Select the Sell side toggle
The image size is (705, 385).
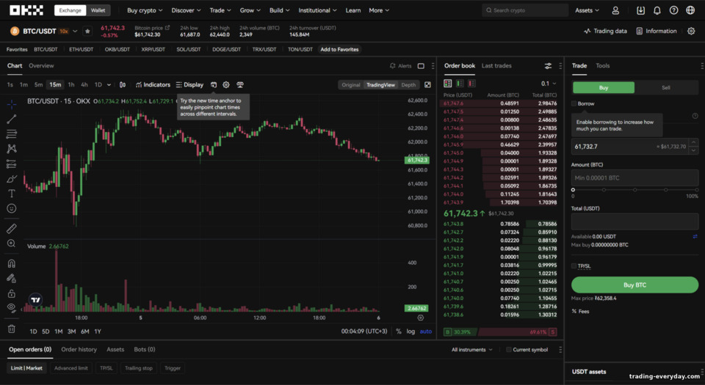(x=666, y=87)
